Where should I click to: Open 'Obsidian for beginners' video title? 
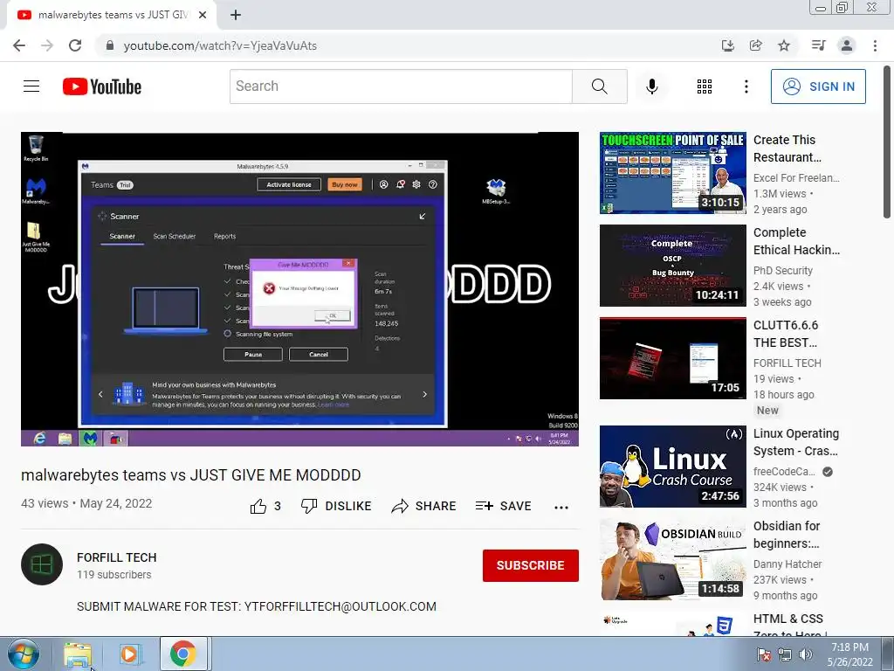tap(787, 535)
